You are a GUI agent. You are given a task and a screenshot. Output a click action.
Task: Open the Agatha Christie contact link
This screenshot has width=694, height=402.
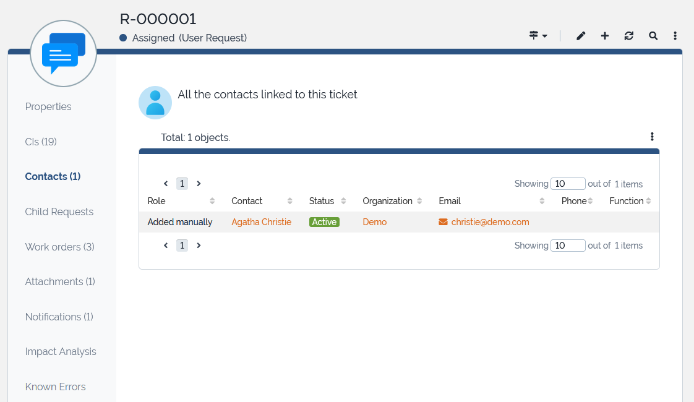click(261, 222)
